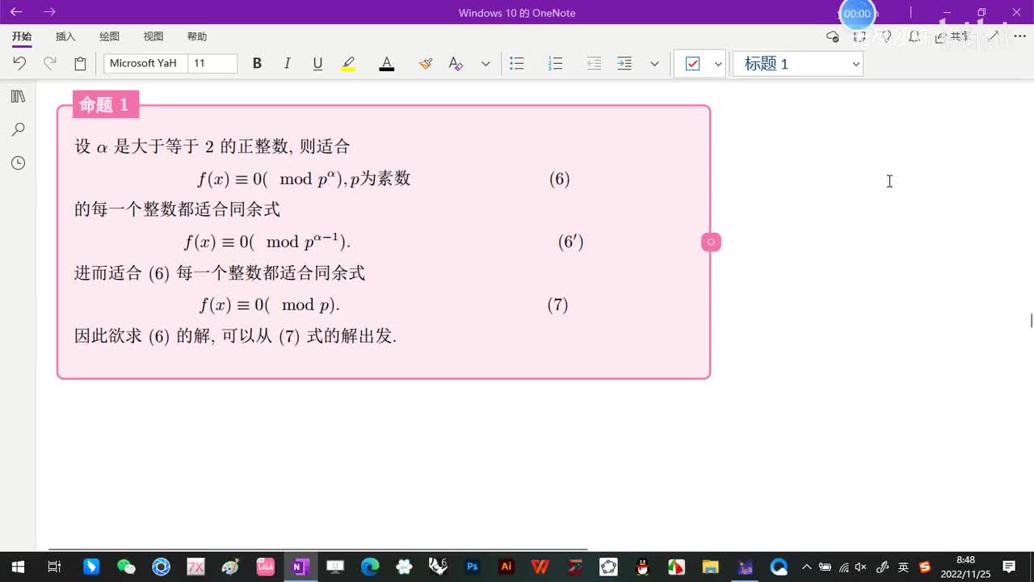This screenshot has width=1034, height=582.
Task: Switch to the 视图 ribbon tab
Action: pyautogui.click(x=153, y=36)
